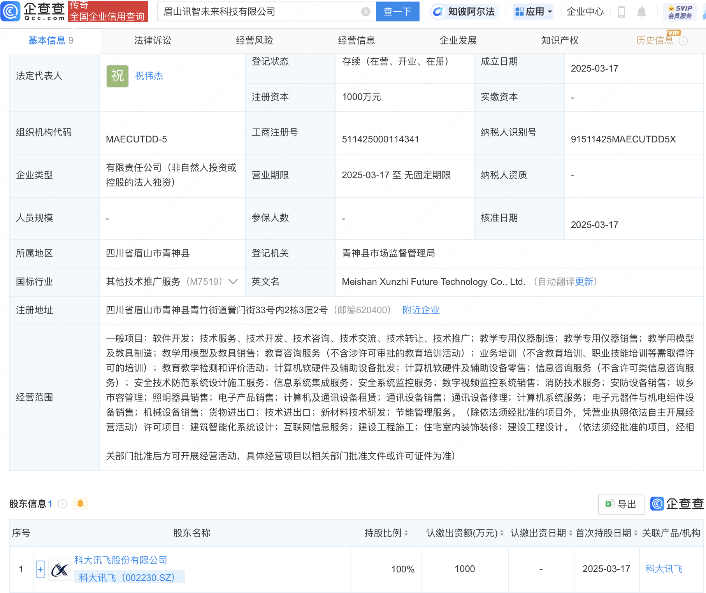Toggle sort order on 持股比例 column
The height and width of the screenshot is (593, 706).
point(407,533)
